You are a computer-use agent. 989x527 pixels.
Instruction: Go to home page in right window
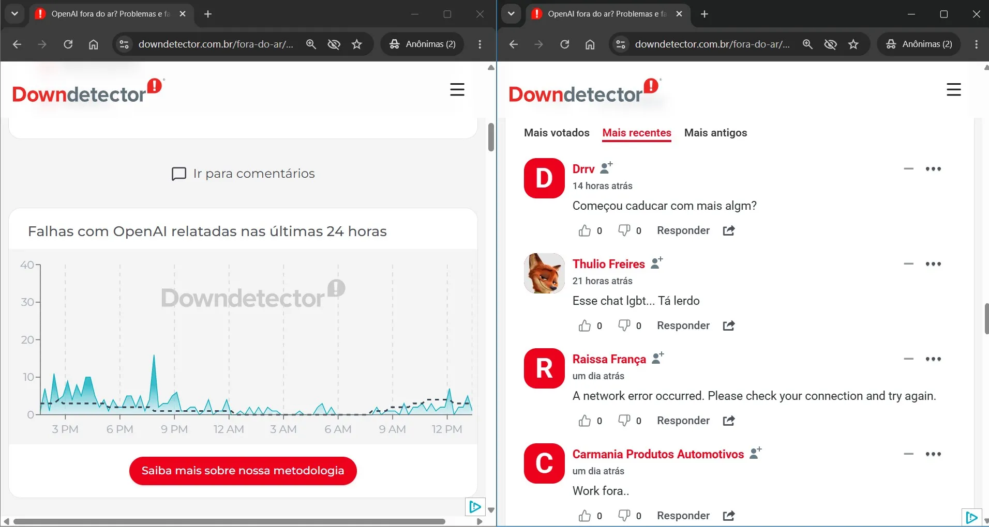(x=590, y=44)
